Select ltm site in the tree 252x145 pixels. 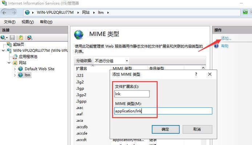(27, 75)
